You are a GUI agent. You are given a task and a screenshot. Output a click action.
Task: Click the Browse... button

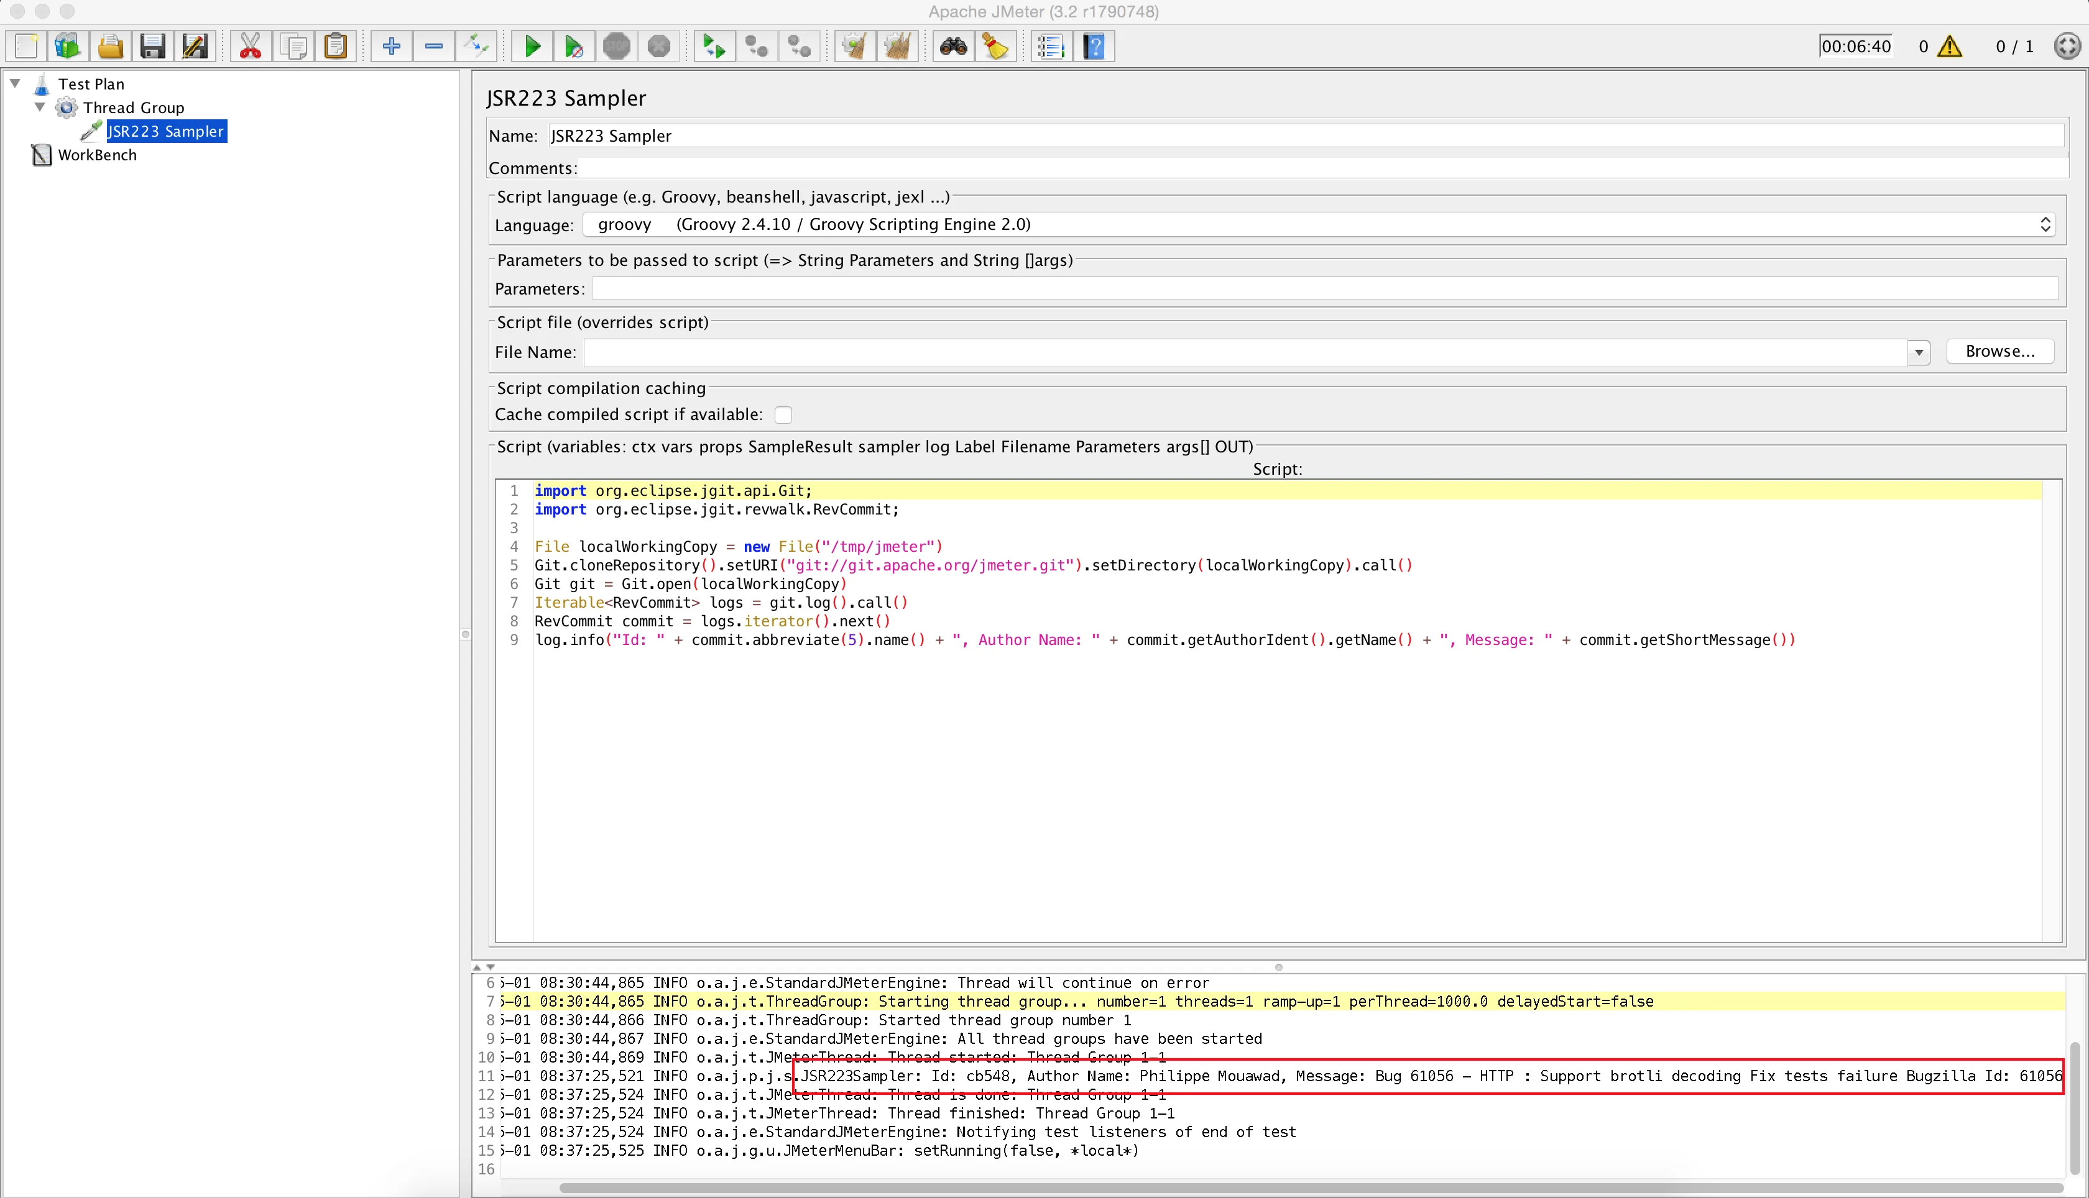(x=1999, y=351)
